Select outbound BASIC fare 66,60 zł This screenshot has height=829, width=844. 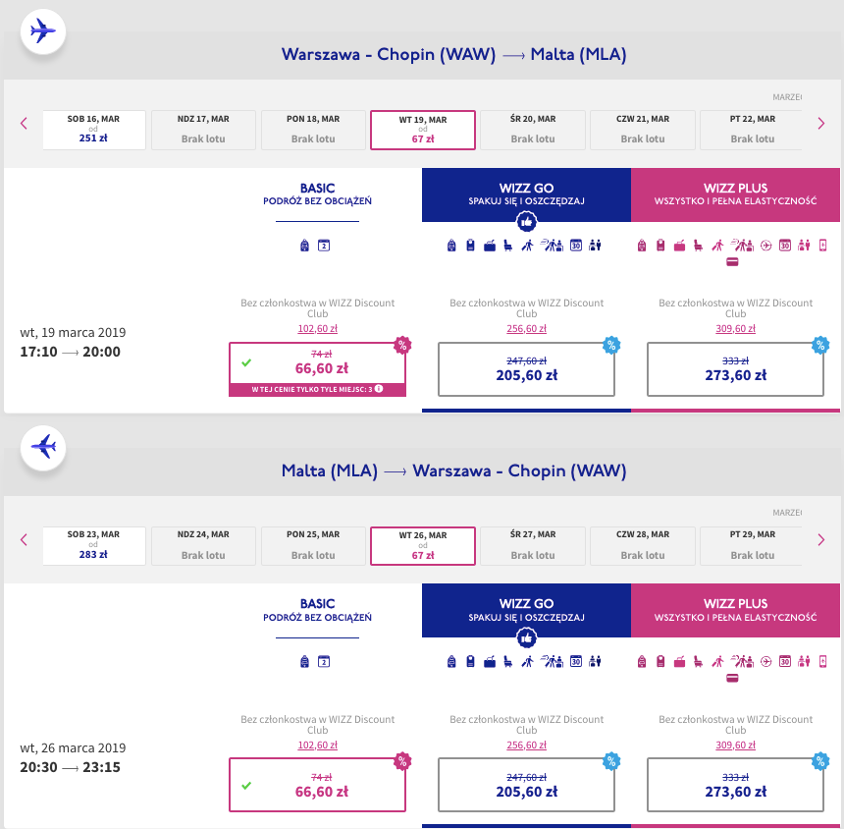pyautogui.click(x=318, y=369)
